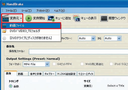This screenshot has width=128, height=90.
Task: Open the Auto dropdown after から
Action: point(113,38)
